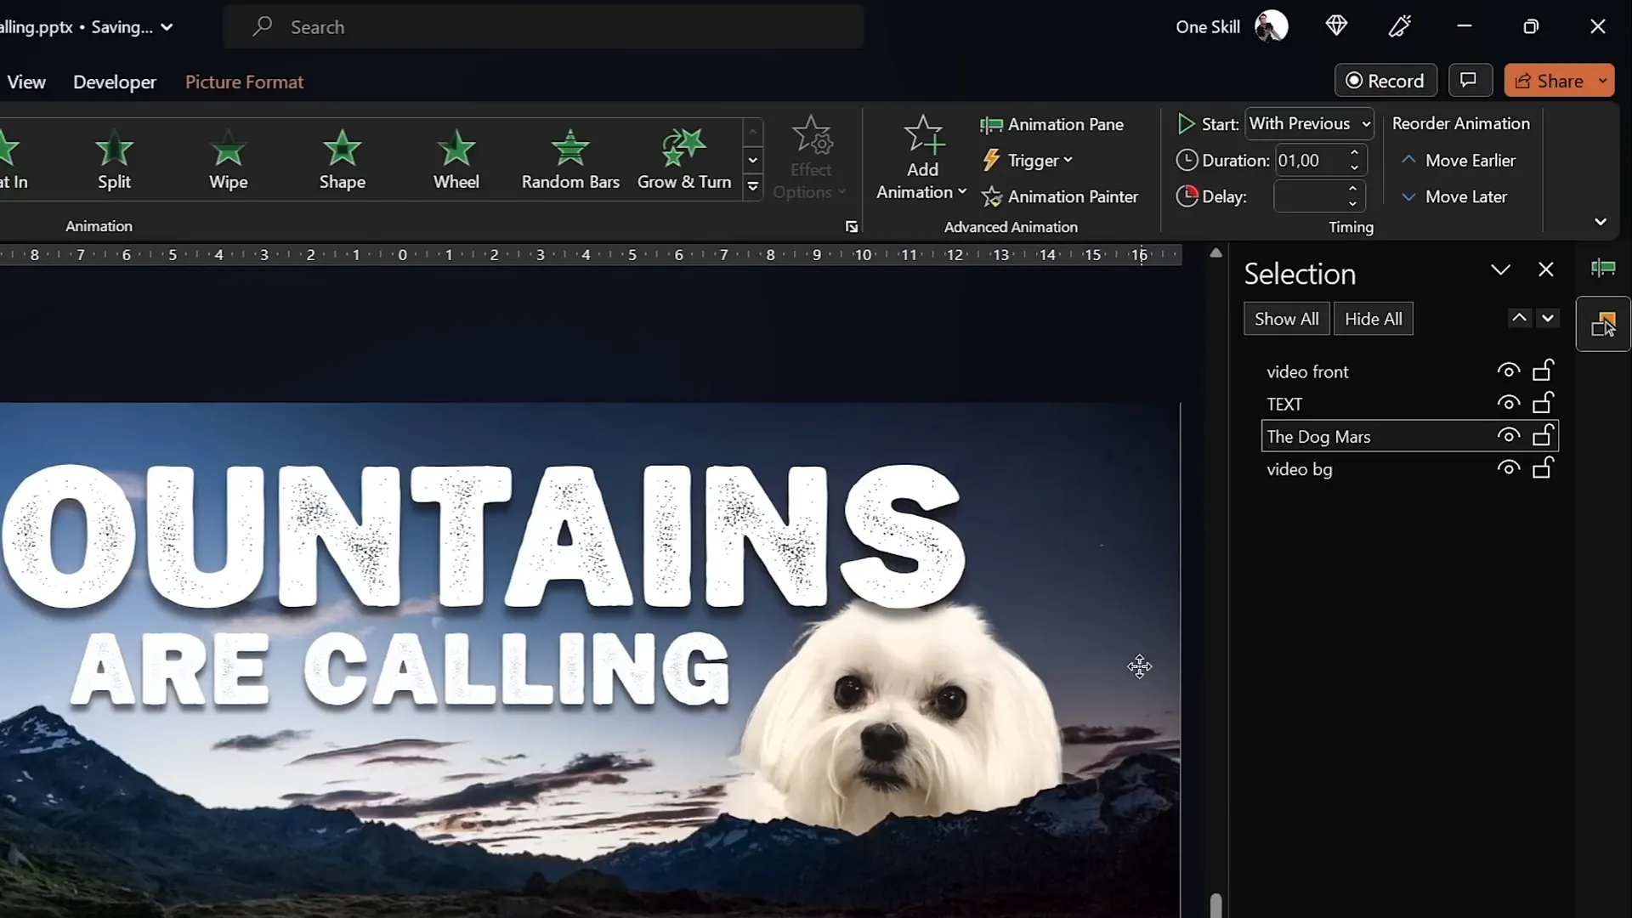Image resolution: width=1632 pixels, height=918 pixels.
Task: Toggle visibility of The Dog Mars
Action: pos(1509,436)
